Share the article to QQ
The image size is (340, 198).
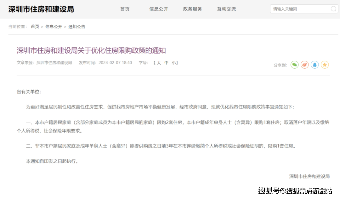coord(314,65)
